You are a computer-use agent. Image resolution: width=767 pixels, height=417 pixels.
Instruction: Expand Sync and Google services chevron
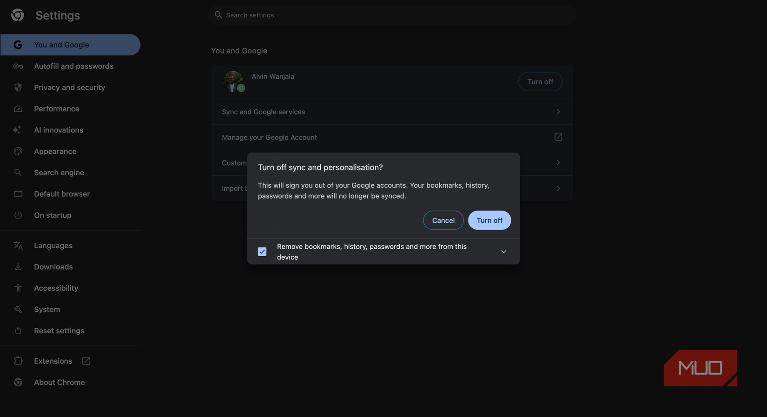558,112
